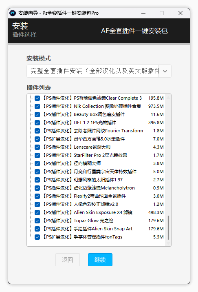
Task: Open the 安装模式 dropdown arrow
Action: point(165,71)
